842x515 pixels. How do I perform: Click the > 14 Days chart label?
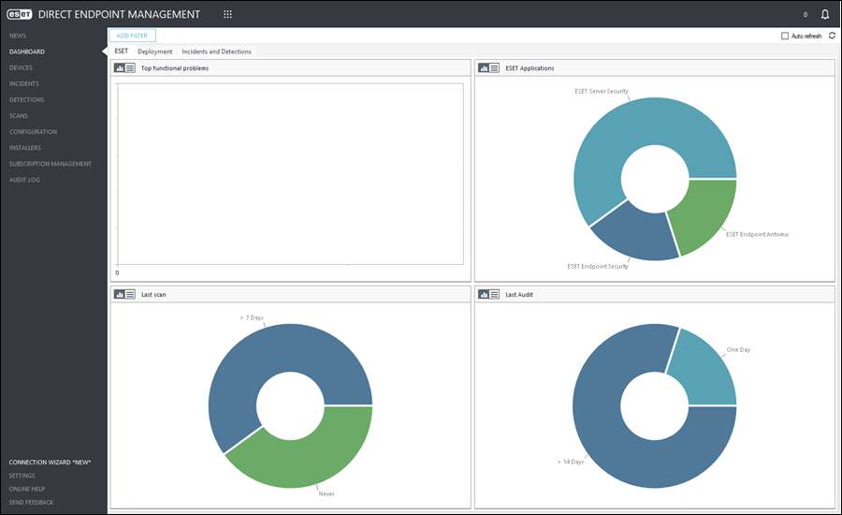coord(571,463)
